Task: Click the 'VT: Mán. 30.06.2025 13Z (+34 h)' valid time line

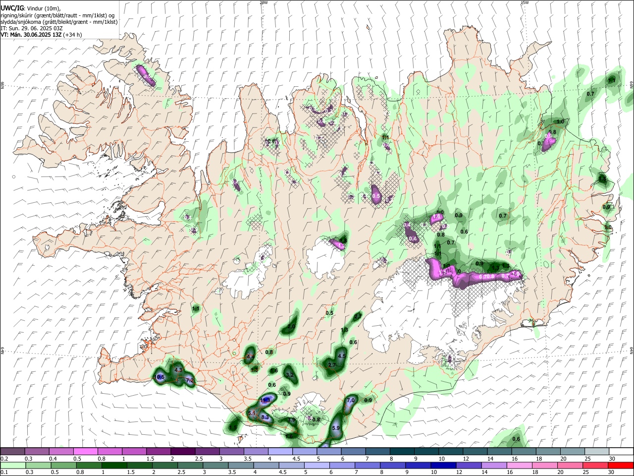Action: [42, 35]
